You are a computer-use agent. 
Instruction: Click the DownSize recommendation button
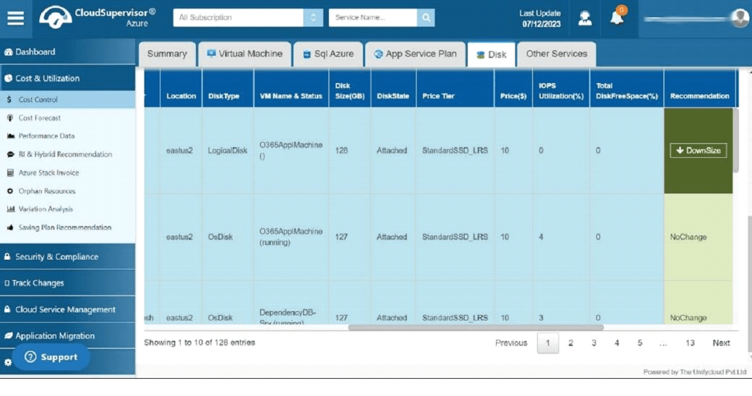(x=698, y=150)
